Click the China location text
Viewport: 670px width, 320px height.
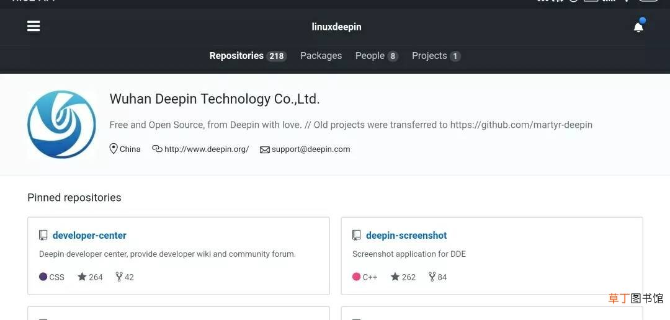point(130,149)
